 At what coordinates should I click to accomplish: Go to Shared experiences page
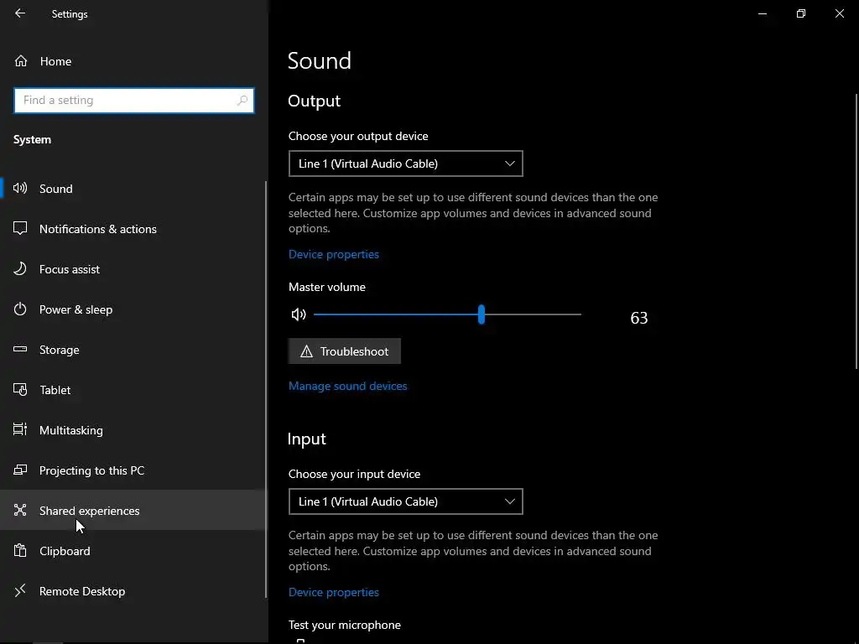(89, 511)
